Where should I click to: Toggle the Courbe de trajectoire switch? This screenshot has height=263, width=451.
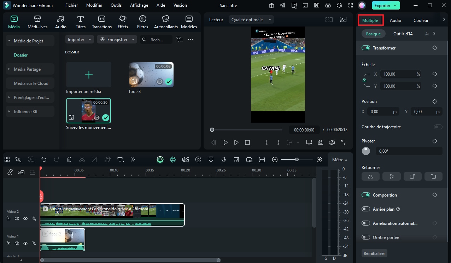(x=438, y=127)
